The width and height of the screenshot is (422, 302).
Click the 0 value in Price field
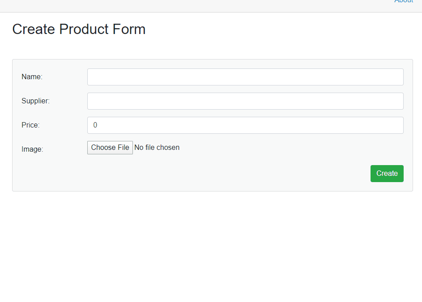pos(95,125)
